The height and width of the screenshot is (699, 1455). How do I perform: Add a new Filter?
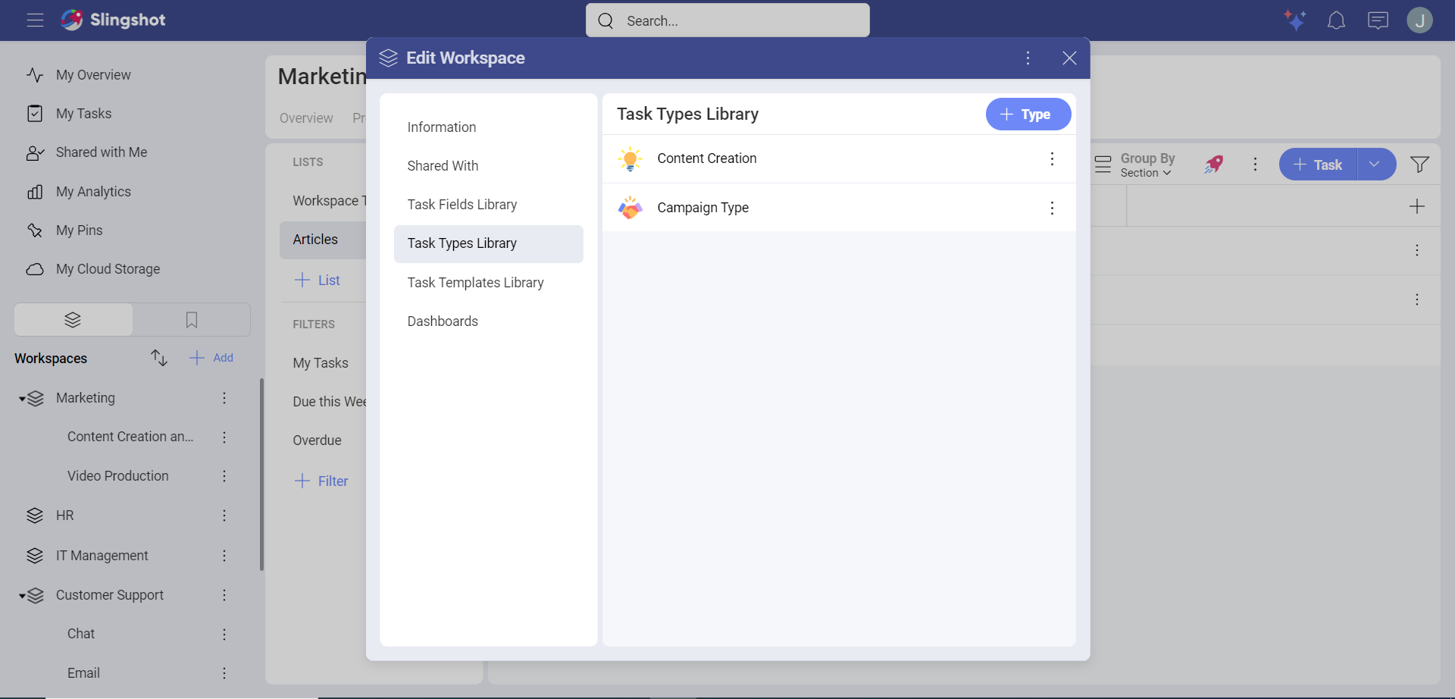[x=321, y=481]
